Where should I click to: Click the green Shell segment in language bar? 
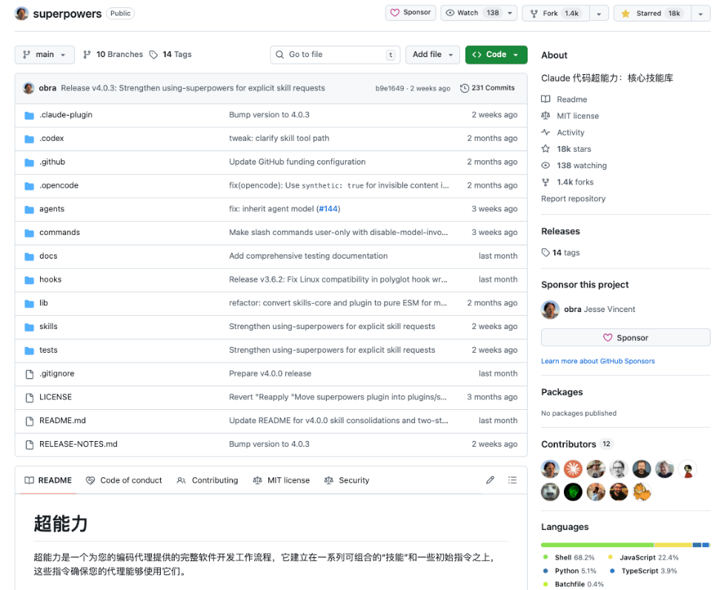pos(597,546)
